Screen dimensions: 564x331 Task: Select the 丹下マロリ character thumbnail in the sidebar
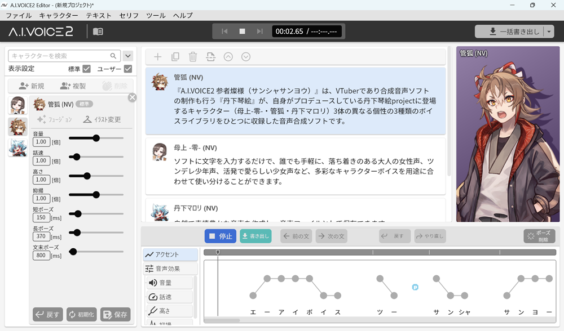[x=17, y=147]
